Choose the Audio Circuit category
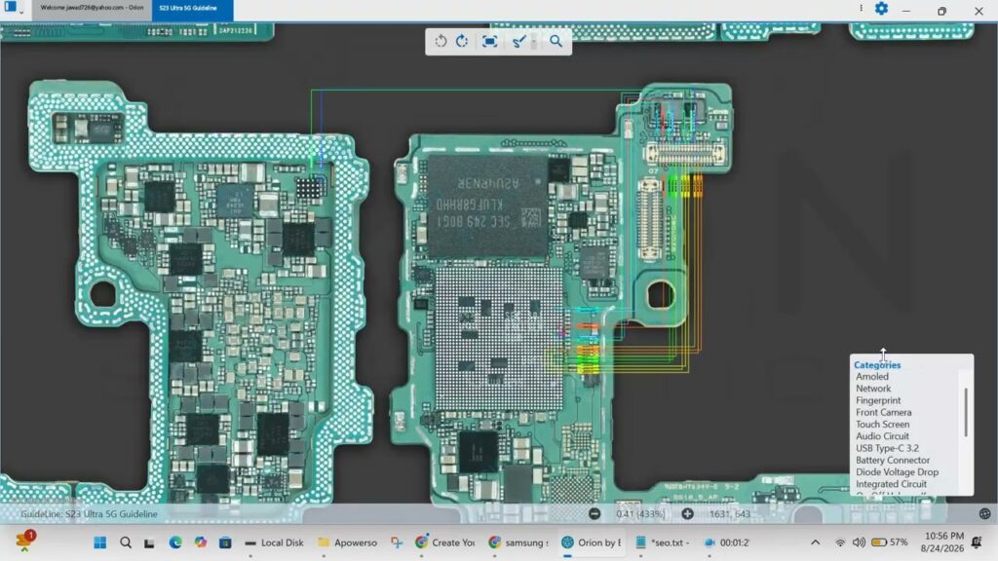998x561 pixels. click(882, 436)
